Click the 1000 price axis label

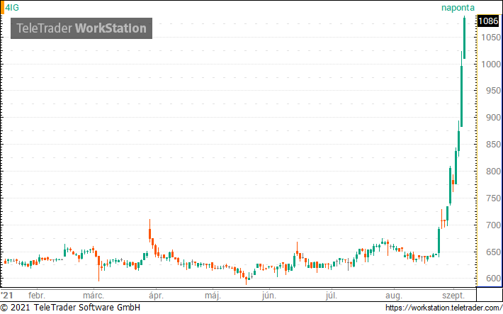pos(491,65)
